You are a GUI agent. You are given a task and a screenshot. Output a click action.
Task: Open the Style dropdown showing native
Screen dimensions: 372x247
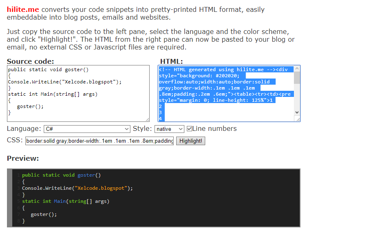[x=169, y=129]
